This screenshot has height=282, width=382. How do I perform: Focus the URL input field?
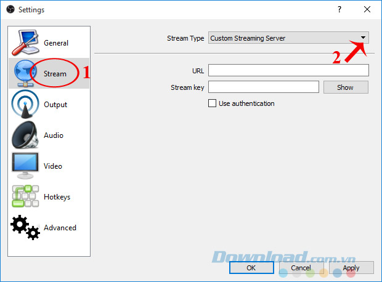pos(288,70)
